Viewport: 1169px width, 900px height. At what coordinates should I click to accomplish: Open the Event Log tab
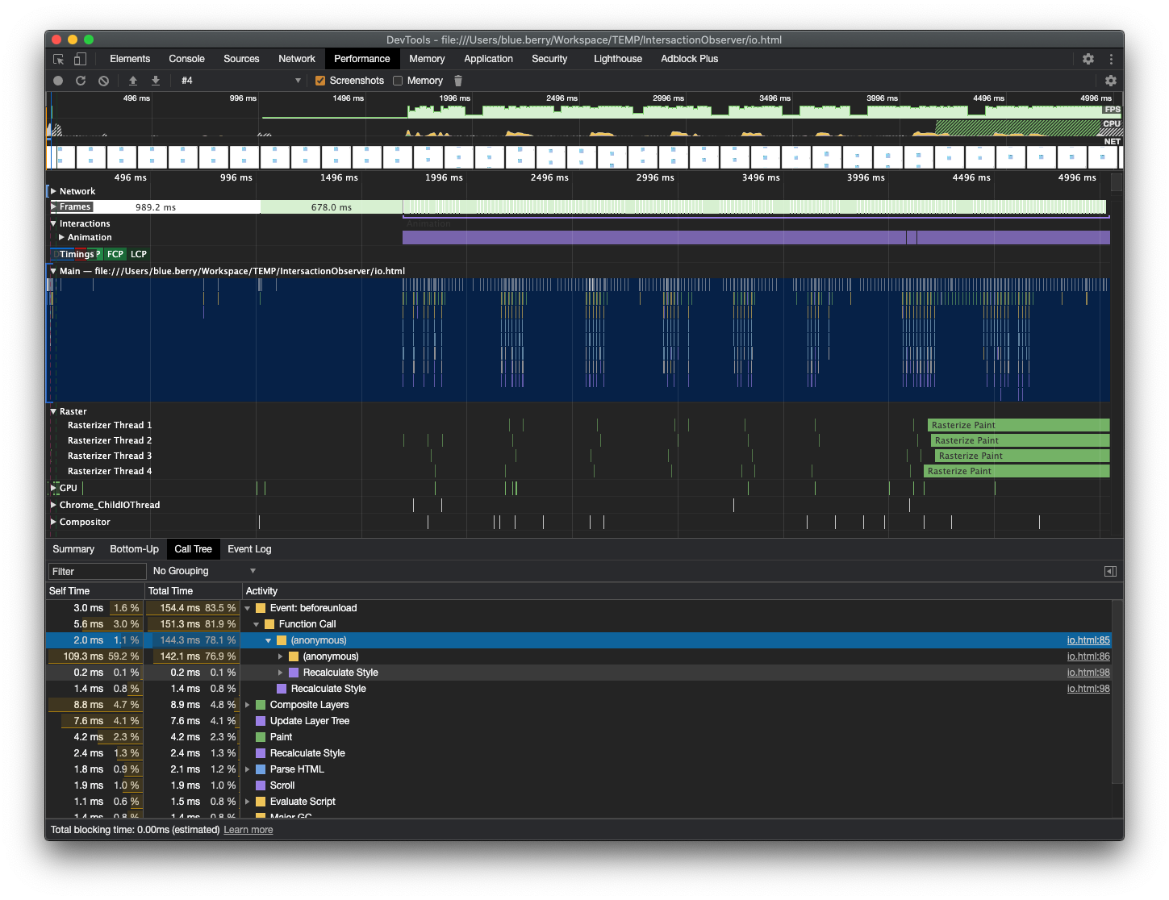[x=249, y=549]
